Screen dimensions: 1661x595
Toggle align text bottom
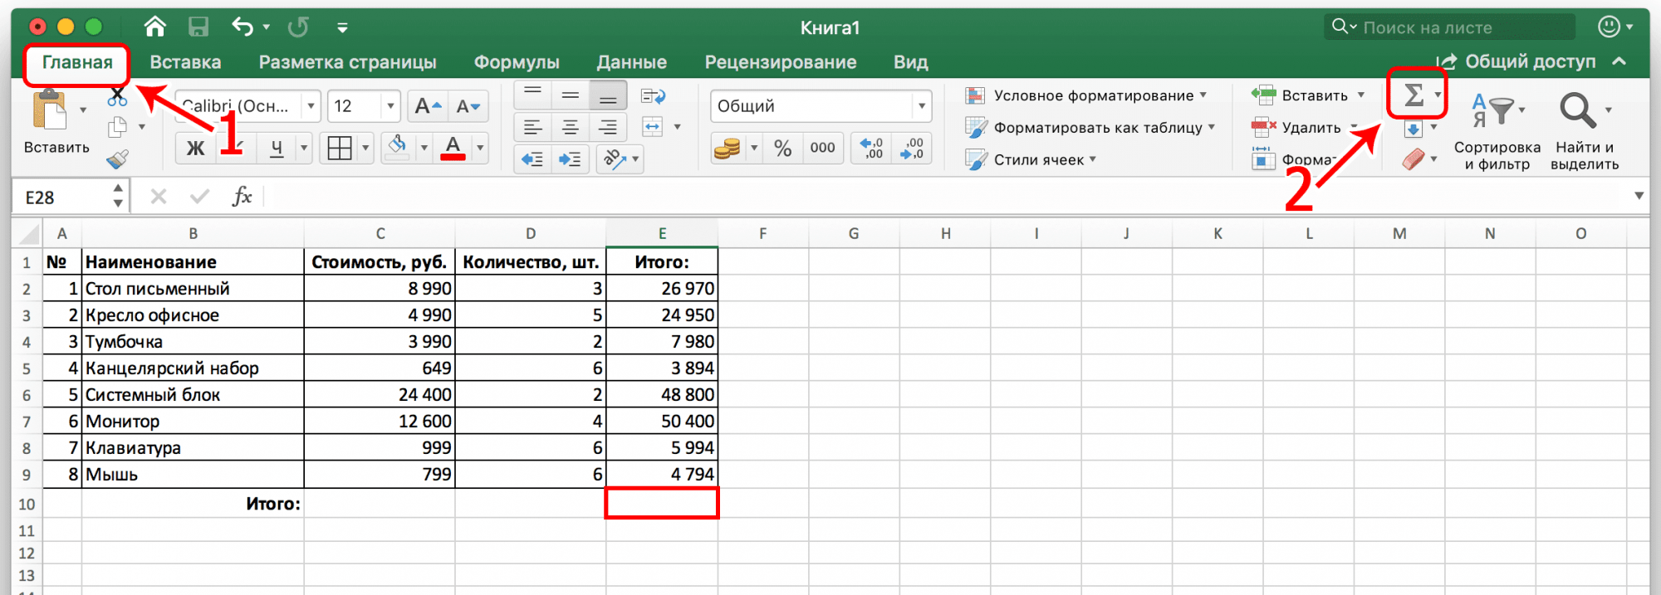(608, 95)
